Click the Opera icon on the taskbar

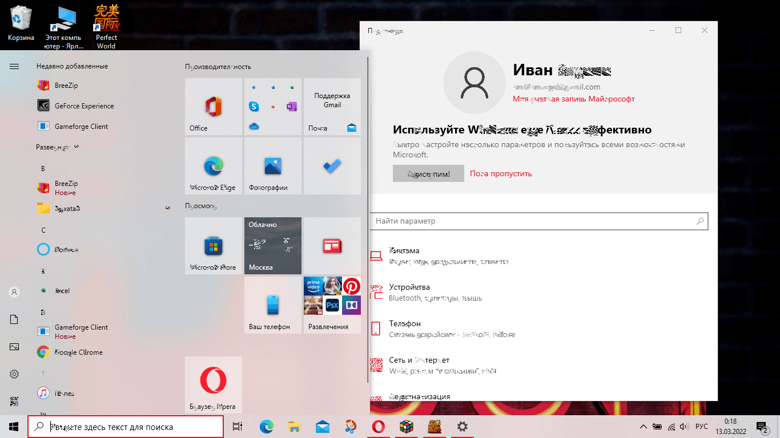378,427
